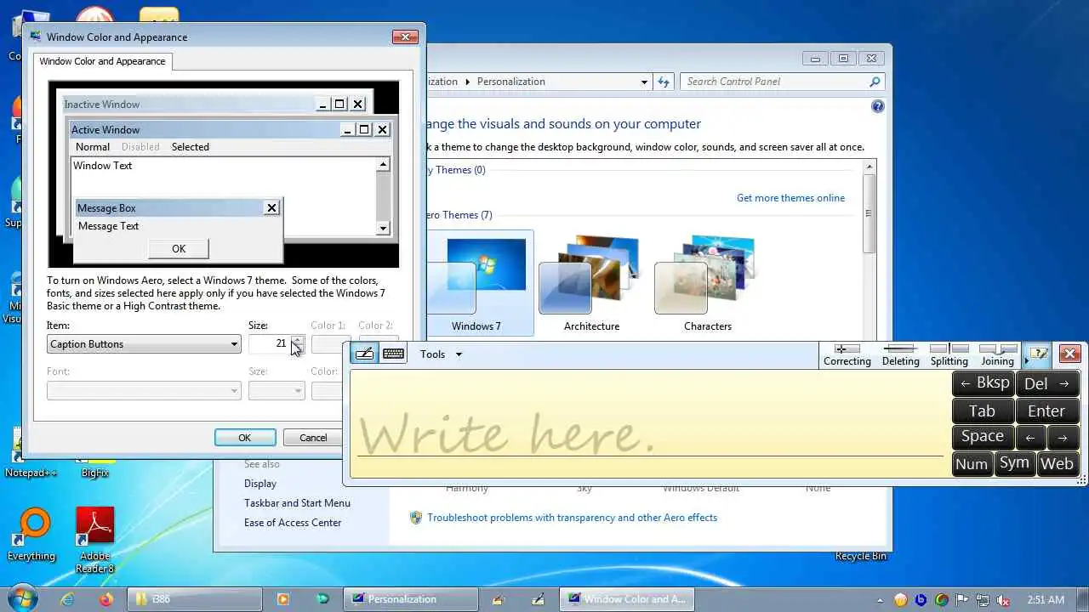Increase the item Size spinner value
The height and width of the screenshot is (612, 1089).
click(298, 340)
